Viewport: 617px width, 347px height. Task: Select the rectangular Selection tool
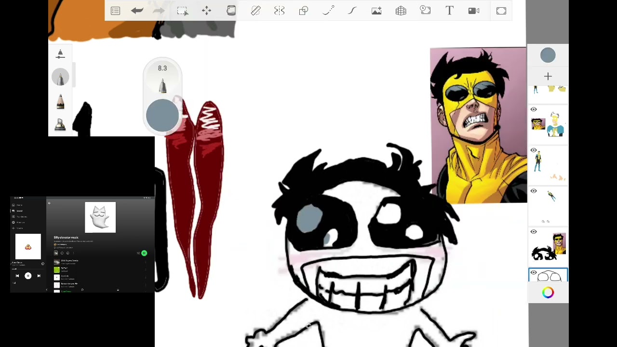point(182,11)
